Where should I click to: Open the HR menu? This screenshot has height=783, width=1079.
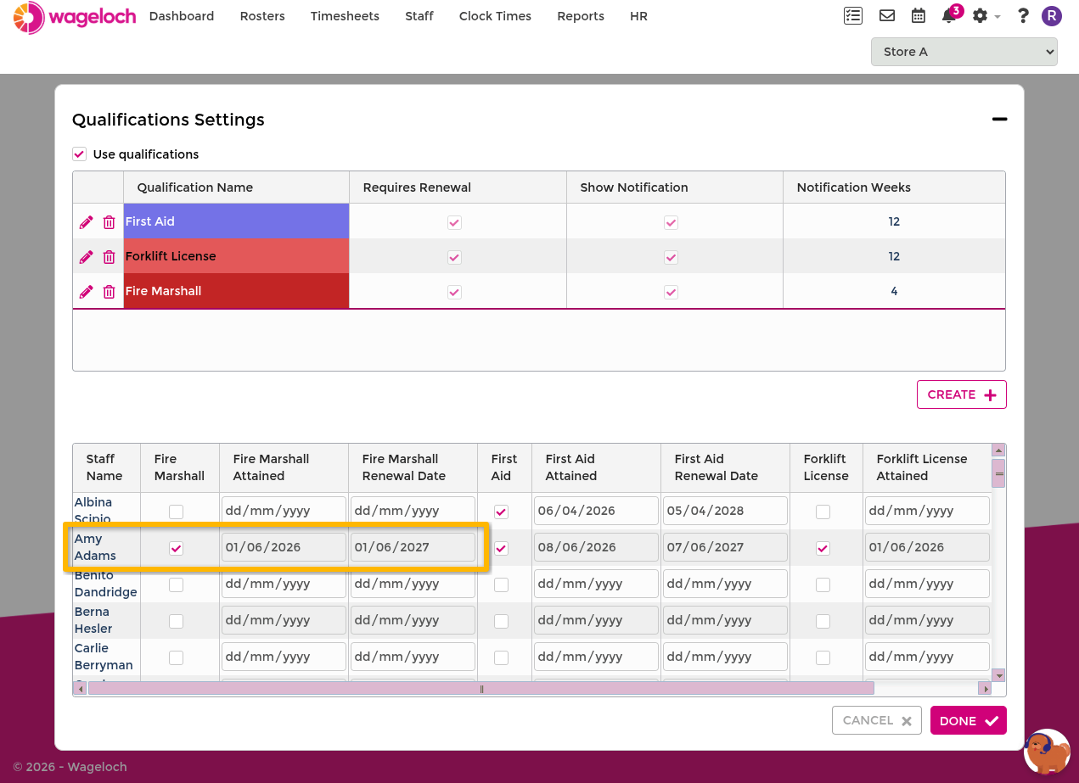point(638,16)
